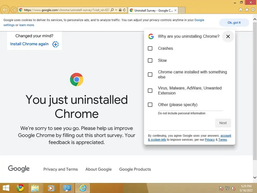The height and width of the screenshot is (193, 257).
Task: Open the address bar autocomplete dropdown arrow
Action: pyautogui.click(x=116, y=10)
